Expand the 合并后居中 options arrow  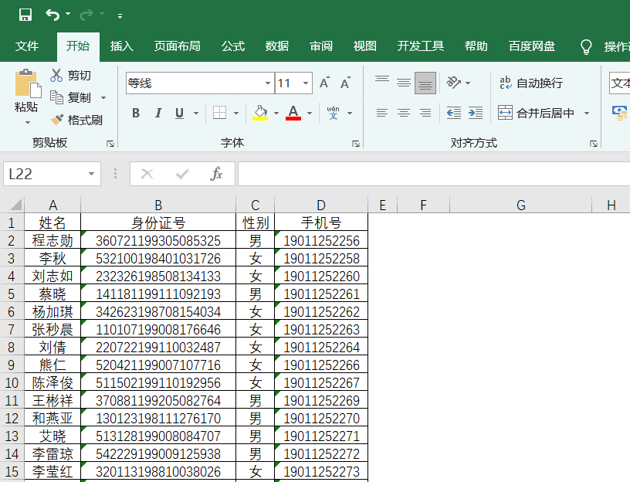pos(587,114)
